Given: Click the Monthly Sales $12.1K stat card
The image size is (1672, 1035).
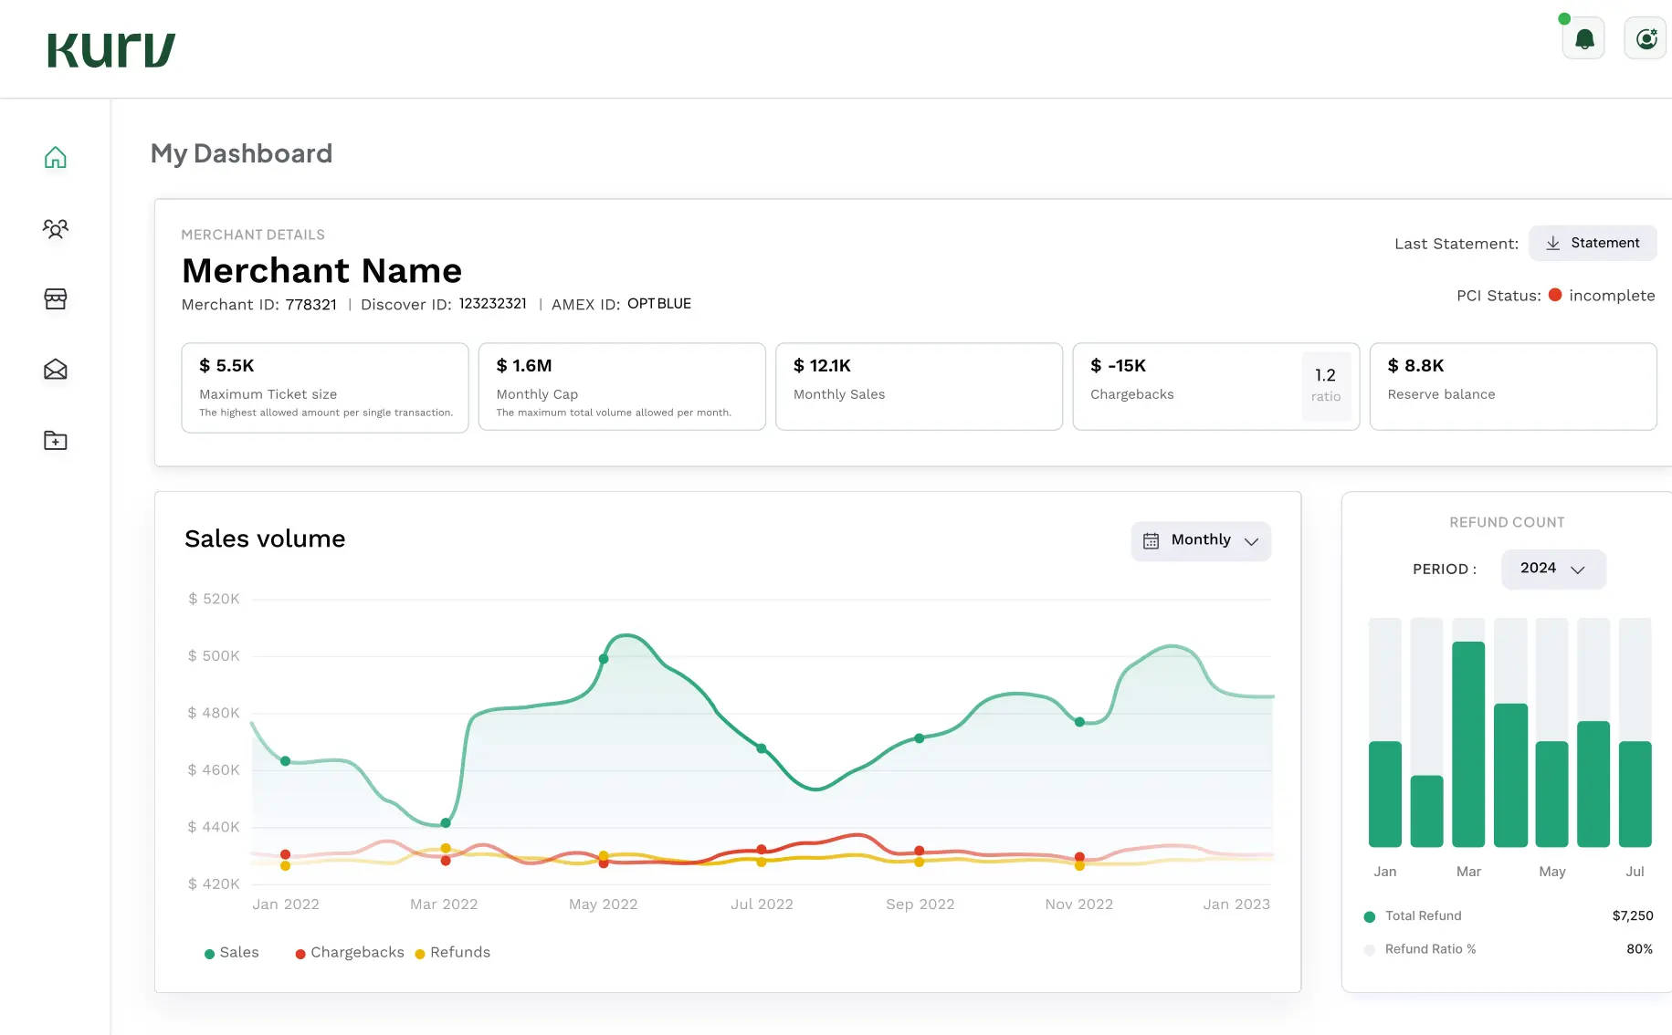Looking at the screenshot, I should [x=918, y=386].
